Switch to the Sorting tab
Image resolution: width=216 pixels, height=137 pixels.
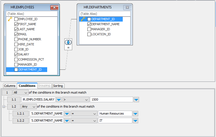click(58, 86)
